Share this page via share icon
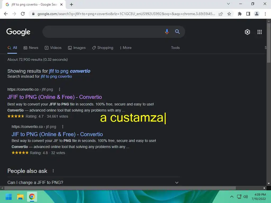 click(x=221, y=14)
